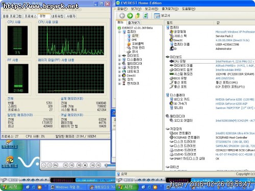This screenshot has width=255, height=191.
Task: Click the DirectX icon in left tree
Action: [x=124, y=75]
